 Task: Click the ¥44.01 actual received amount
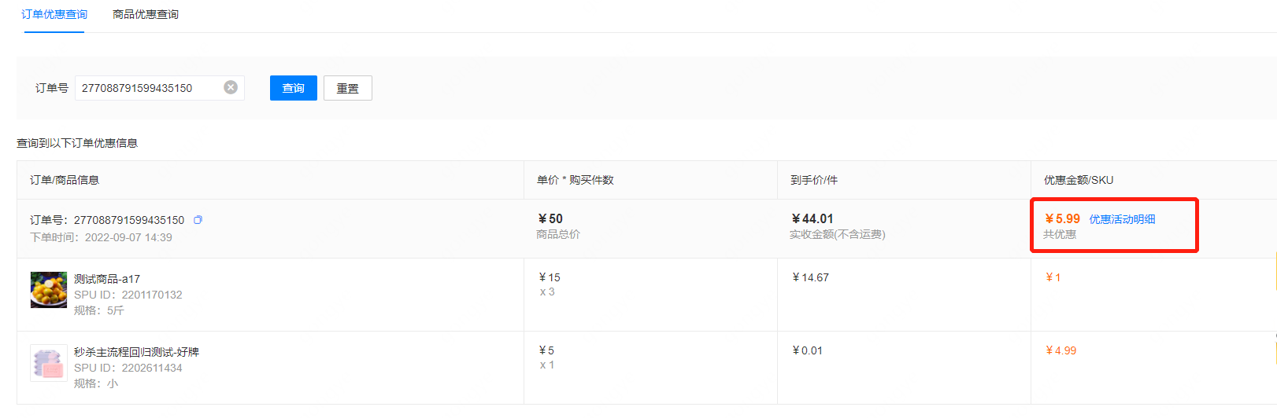812,219
